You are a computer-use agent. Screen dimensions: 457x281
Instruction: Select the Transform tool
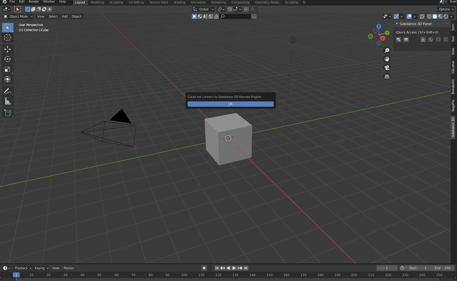pyautogui.click(x=7, y=79)
